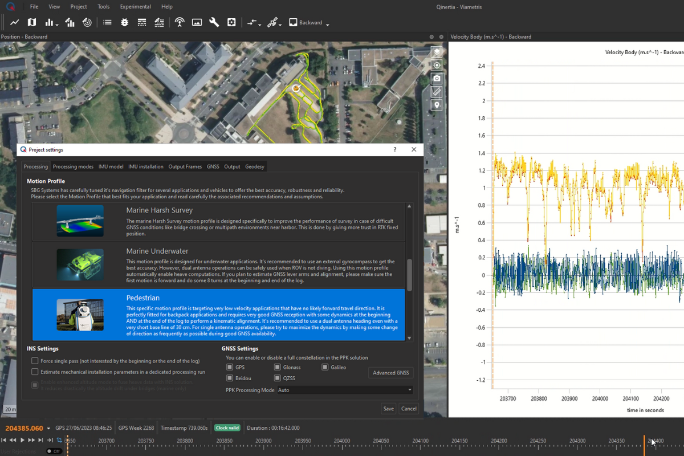Open the Experimental menu
Viewport: 684px width, 456px height.
[x=135, y=7]
